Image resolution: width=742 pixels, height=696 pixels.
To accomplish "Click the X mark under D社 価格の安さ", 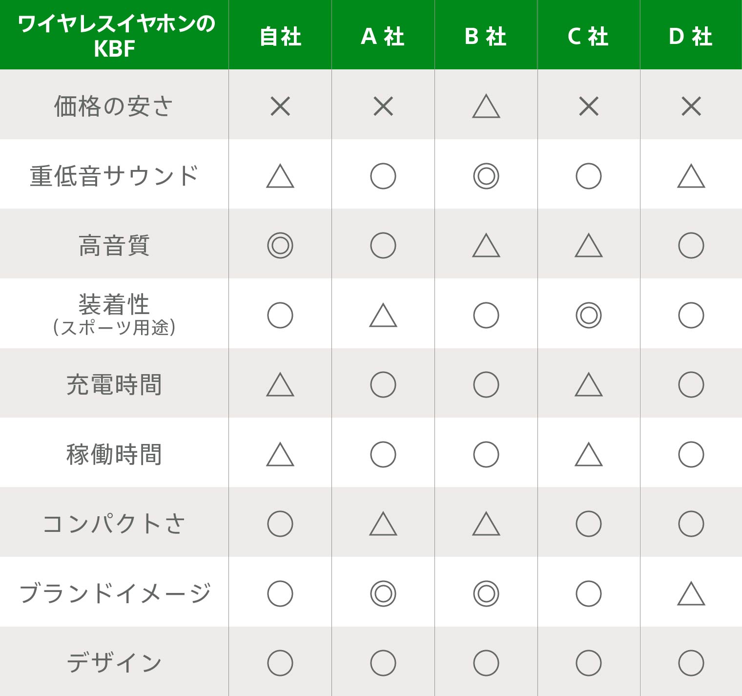I will click(x=691, y=106).
